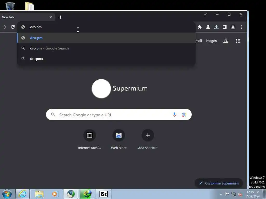Screen dimensions: 266x199
Task: Open the Windows Start orb
Action: coord(7,194)
